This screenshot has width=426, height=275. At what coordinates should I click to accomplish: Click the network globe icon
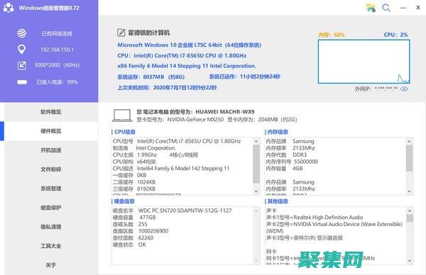(22, 33)
